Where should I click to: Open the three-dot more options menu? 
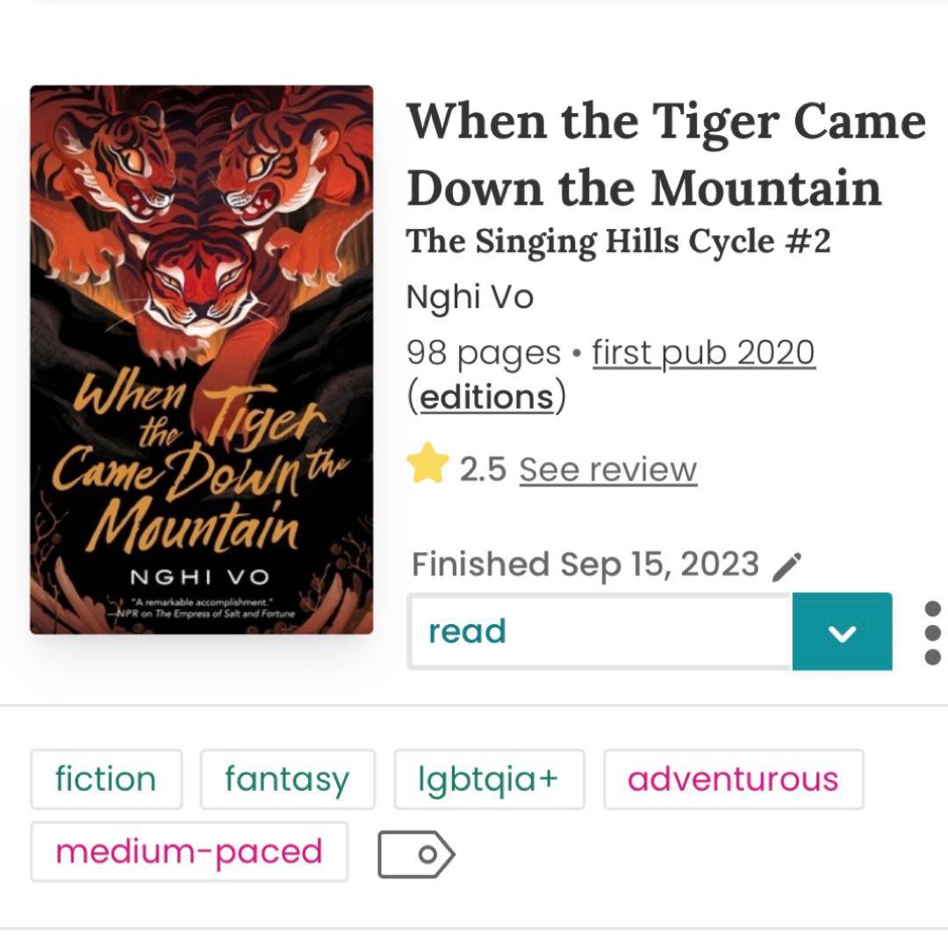tap(932, 632)
